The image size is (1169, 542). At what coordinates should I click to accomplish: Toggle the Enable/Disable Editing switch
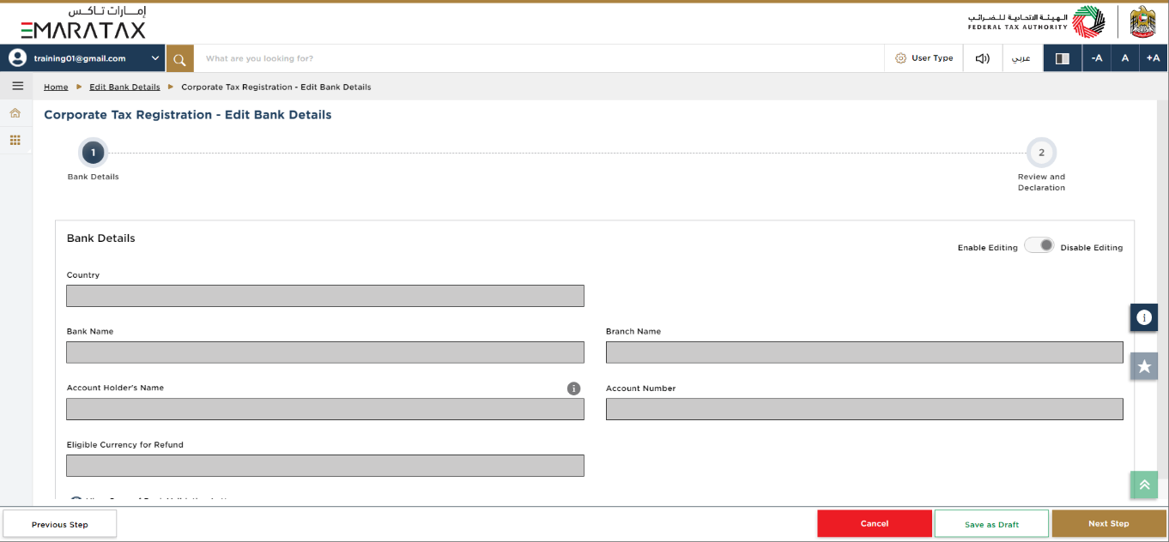[1039, 245]
